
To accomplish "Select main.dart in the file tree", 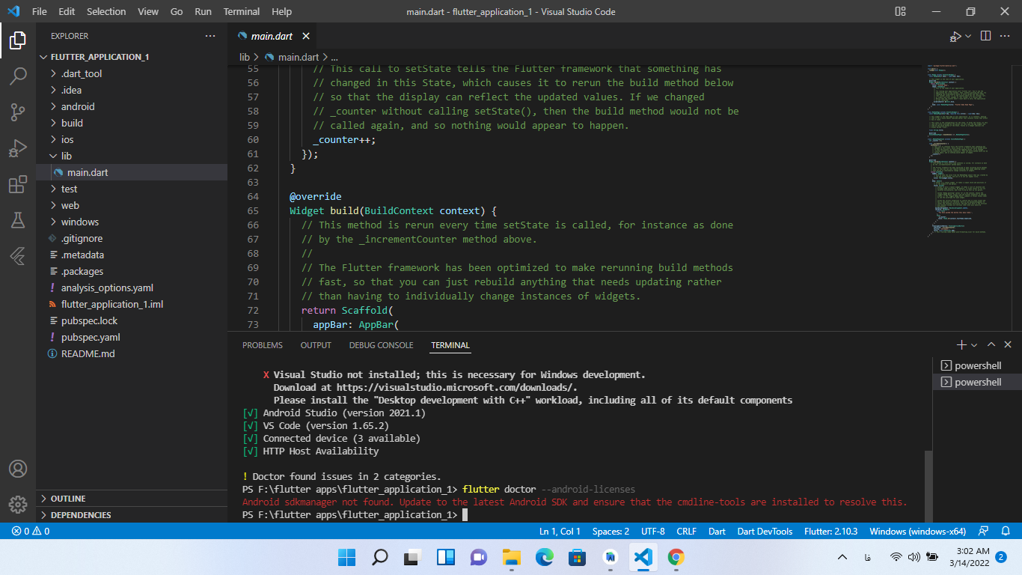I will [x=132, y=172].
